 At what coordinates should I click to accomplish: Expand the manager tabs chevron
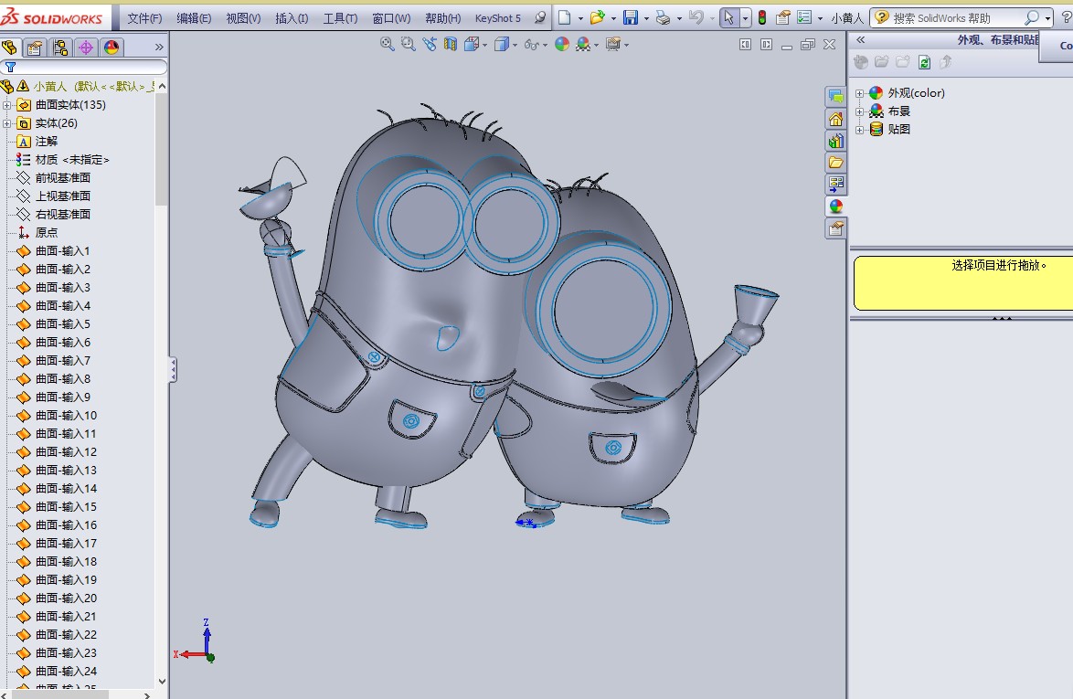tap(159, 48)
